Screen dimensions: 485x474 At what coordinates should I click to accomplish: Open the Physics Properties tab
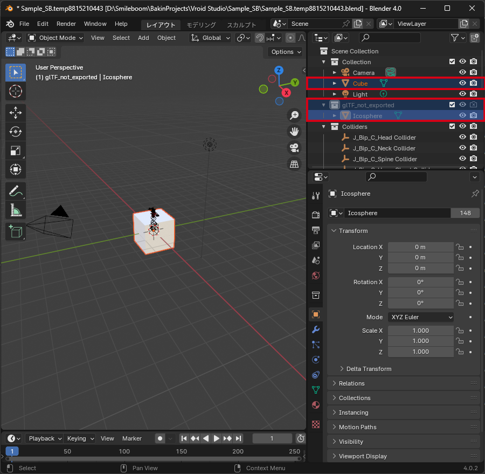click(316, 360)
